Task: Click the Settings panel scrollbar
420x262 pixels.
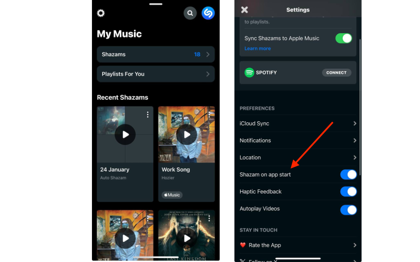Action: [x=360, y=107]
